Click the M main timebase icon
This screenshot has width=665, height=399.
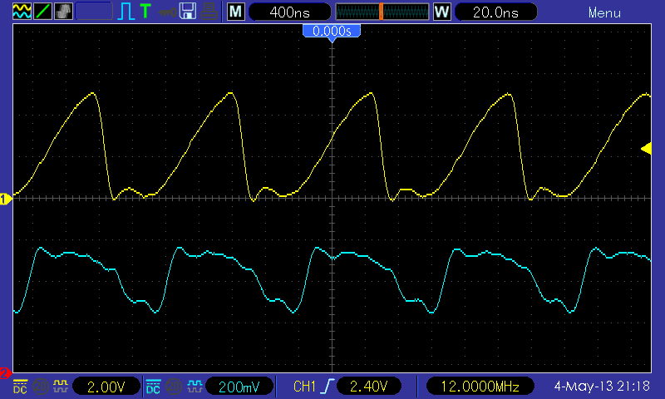pyautogui.click(x=236, y=12)
